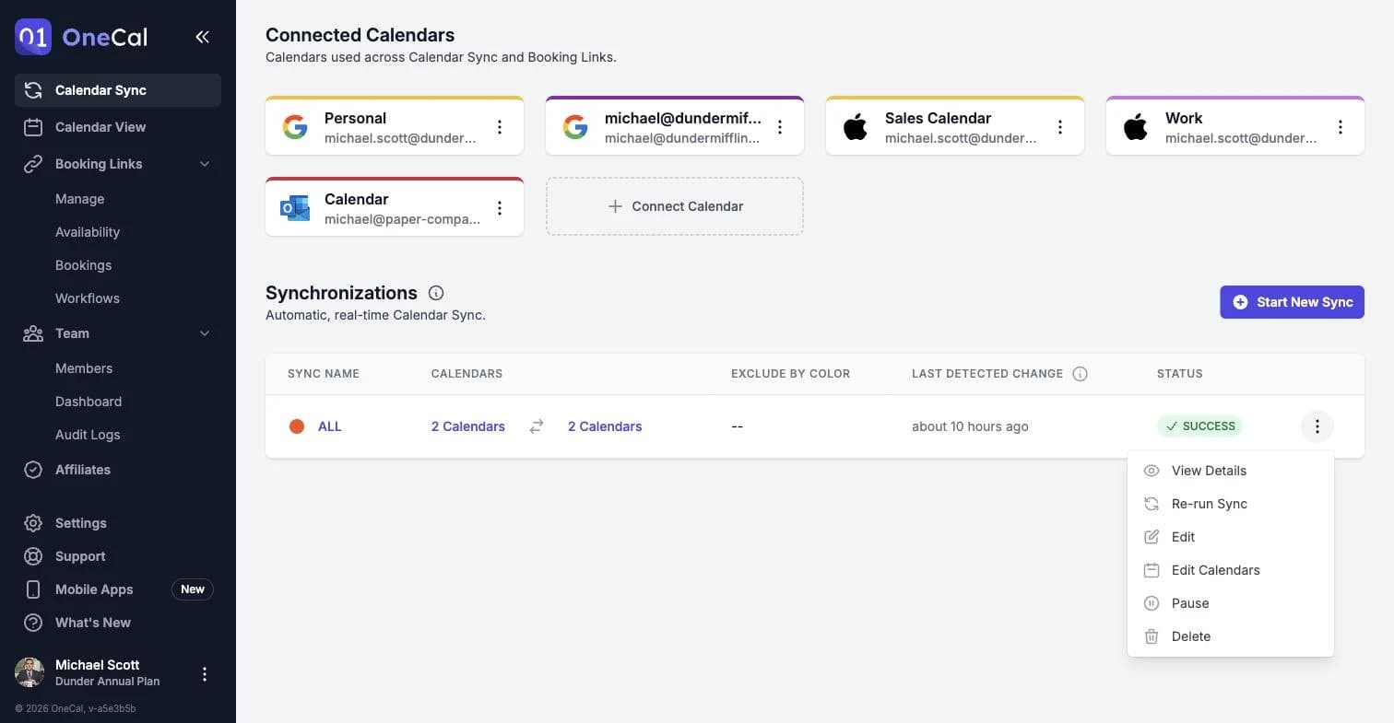Open Calendar Sync in sidebar
The height and width of the screenshot is (723, 1394).
(x=118, y=90)
